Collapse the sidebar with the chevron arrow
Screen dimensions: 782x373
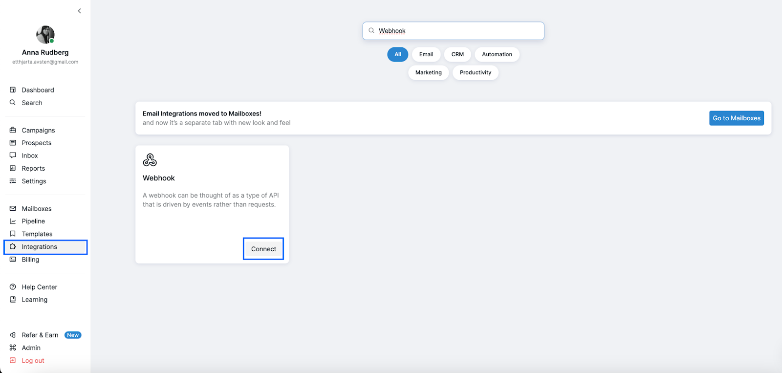click(79, 11)
